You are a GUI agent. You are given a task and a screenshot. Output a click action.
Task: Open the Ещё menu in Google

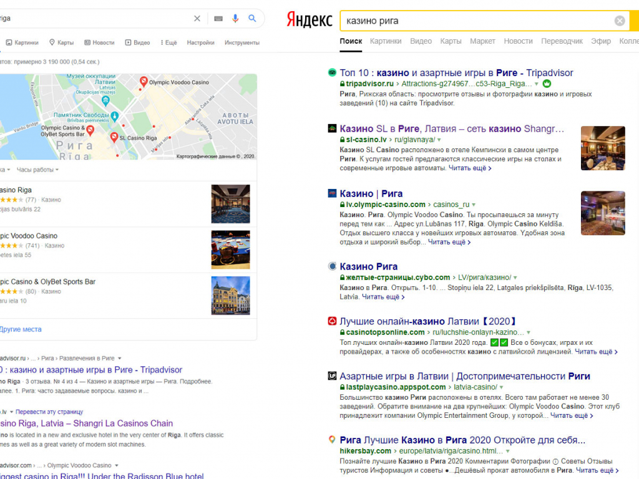[168, 42]
